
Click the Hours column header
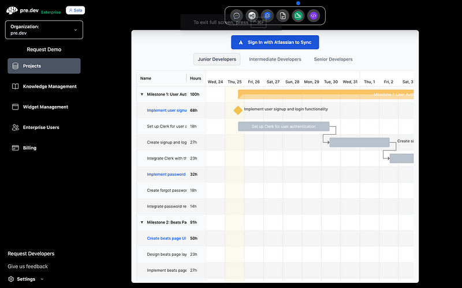(195, 78)
